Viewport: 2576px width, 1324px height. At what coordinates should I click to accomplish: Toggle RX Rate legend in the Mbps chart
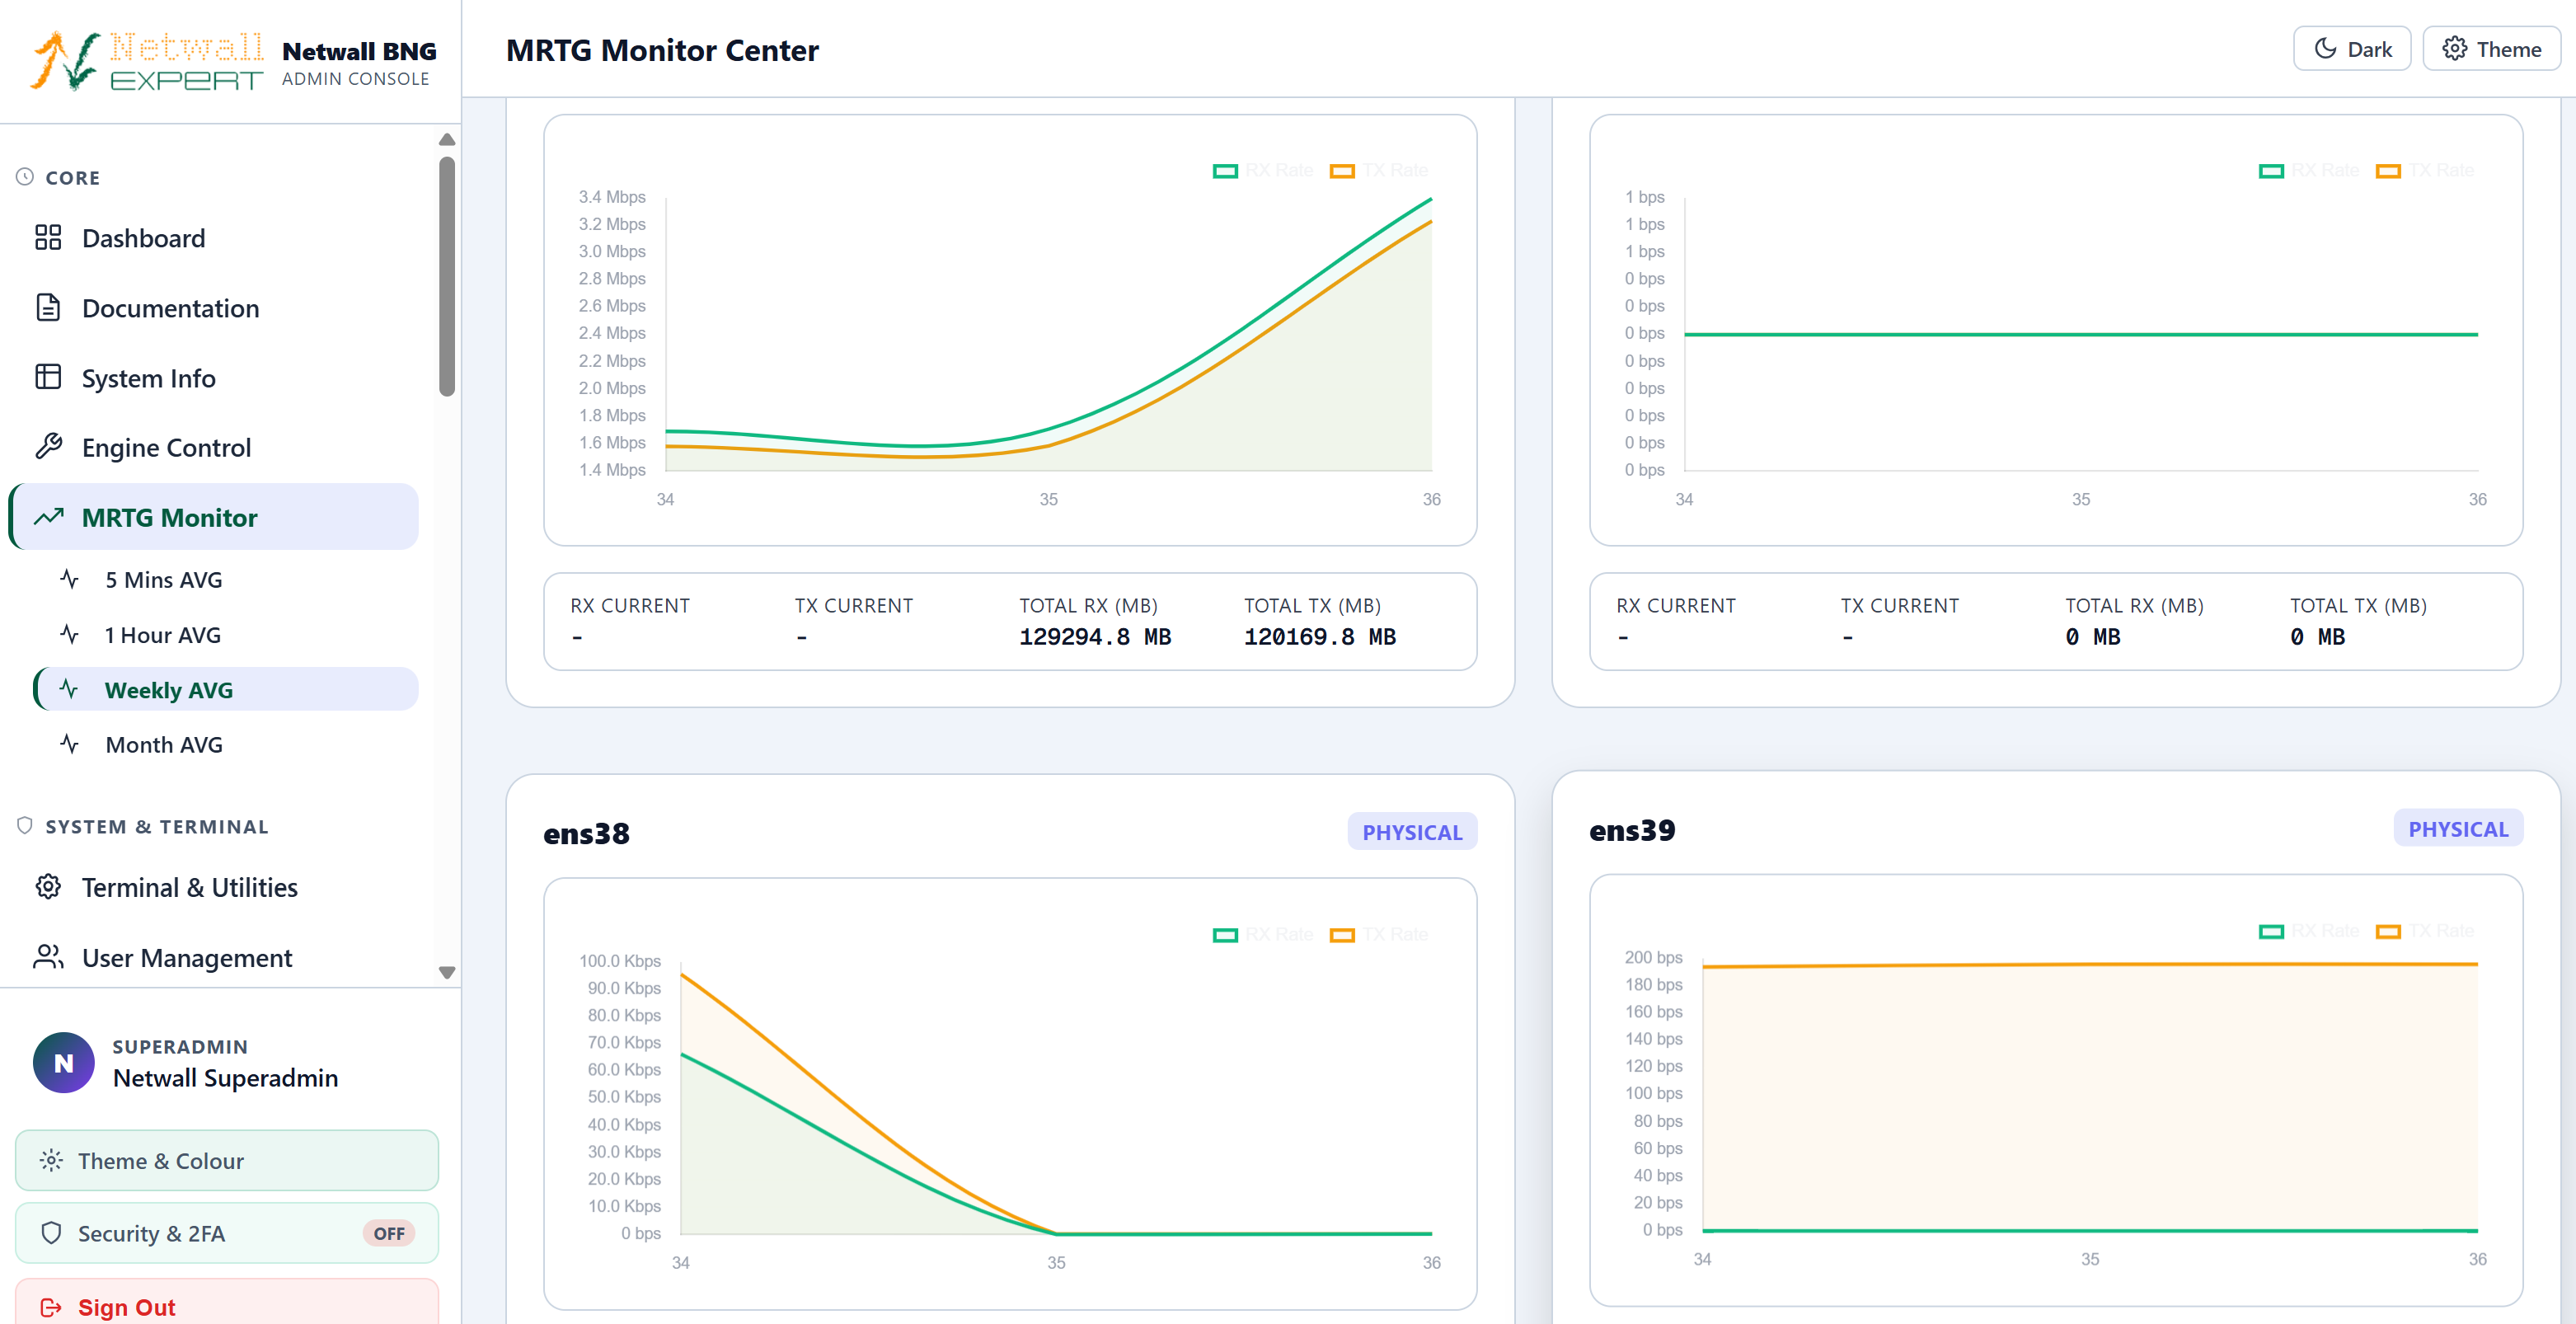point(1263,170)
